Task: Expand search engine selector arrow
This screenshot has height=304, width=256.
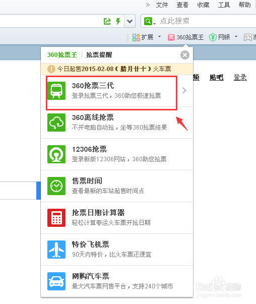Action: coord(154,24)
